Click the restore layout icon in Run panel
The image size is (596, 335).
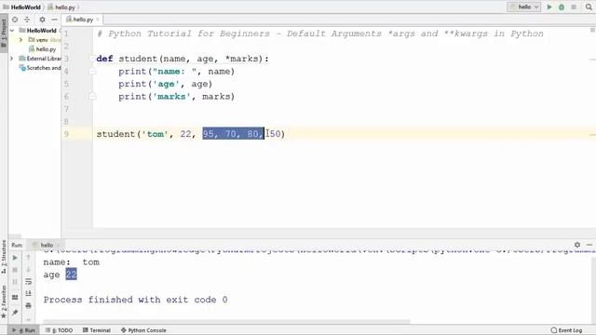15,297
